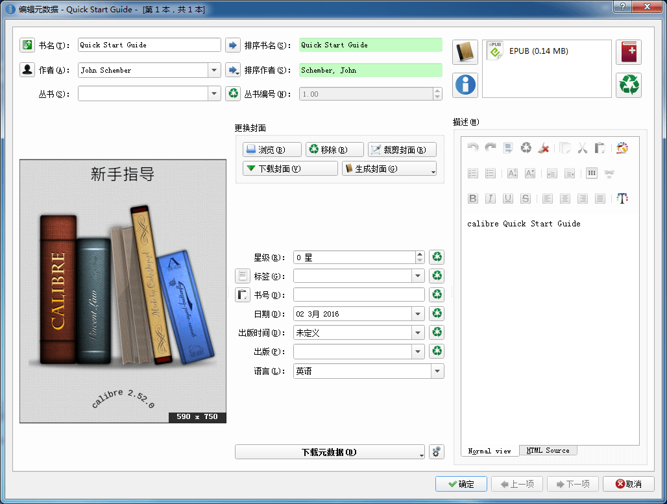The width and height of the screenshot is (667, 504).
Task: Open the H1 heading style menu
Action: [x=591, y=173]
